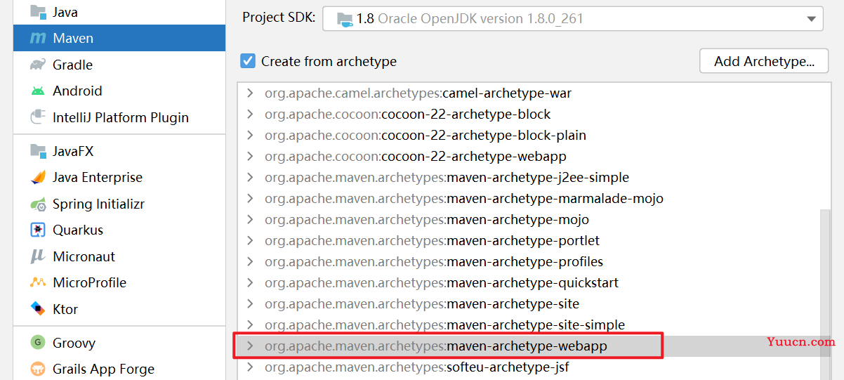
Task: Select Gradle project type
Action: [x=119, y=65]
